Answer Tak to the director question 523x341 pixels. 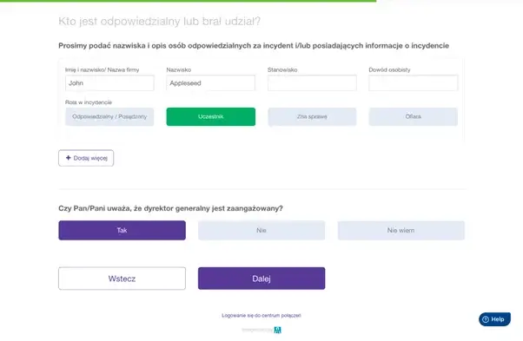point(122,231)
